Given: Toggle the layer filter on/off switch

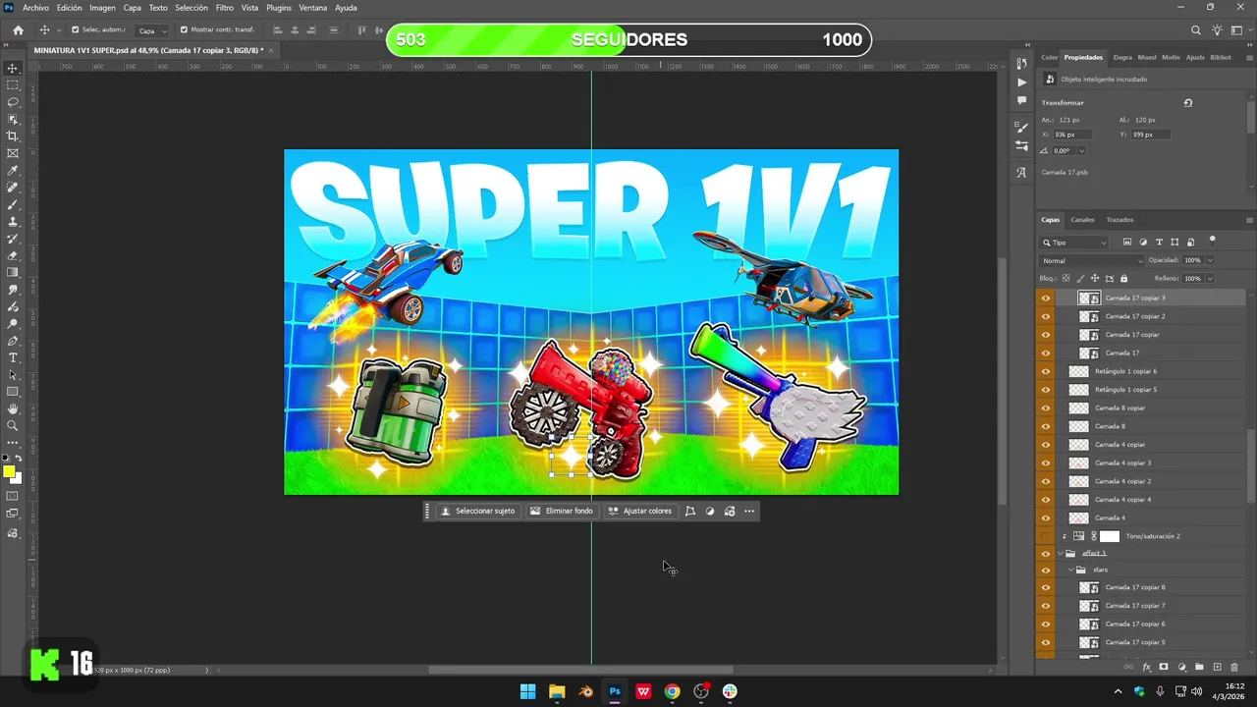Looking at the screenshot, I should (1212, 240).
